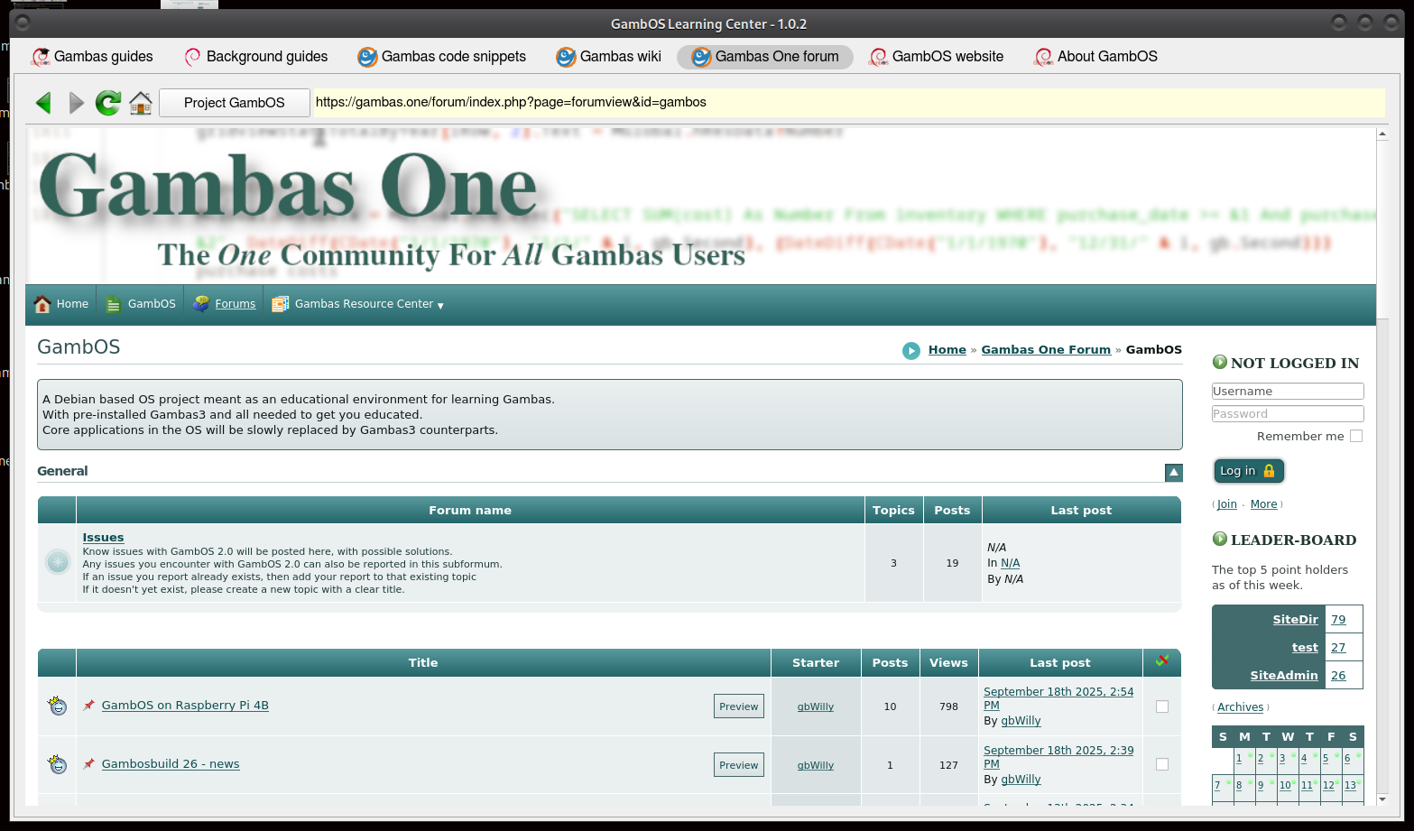Preview the GambOS on Raspberry Pi 4B topic
The image size is (1414, 831).
click(x=738, y=706)
